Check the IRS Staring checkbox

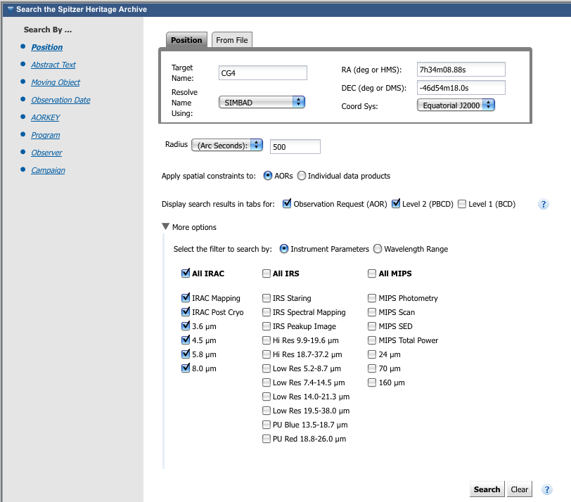pos(267,298)
